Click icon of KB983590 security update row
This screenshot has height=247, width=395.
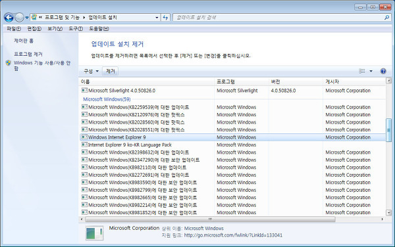(84, 182)
